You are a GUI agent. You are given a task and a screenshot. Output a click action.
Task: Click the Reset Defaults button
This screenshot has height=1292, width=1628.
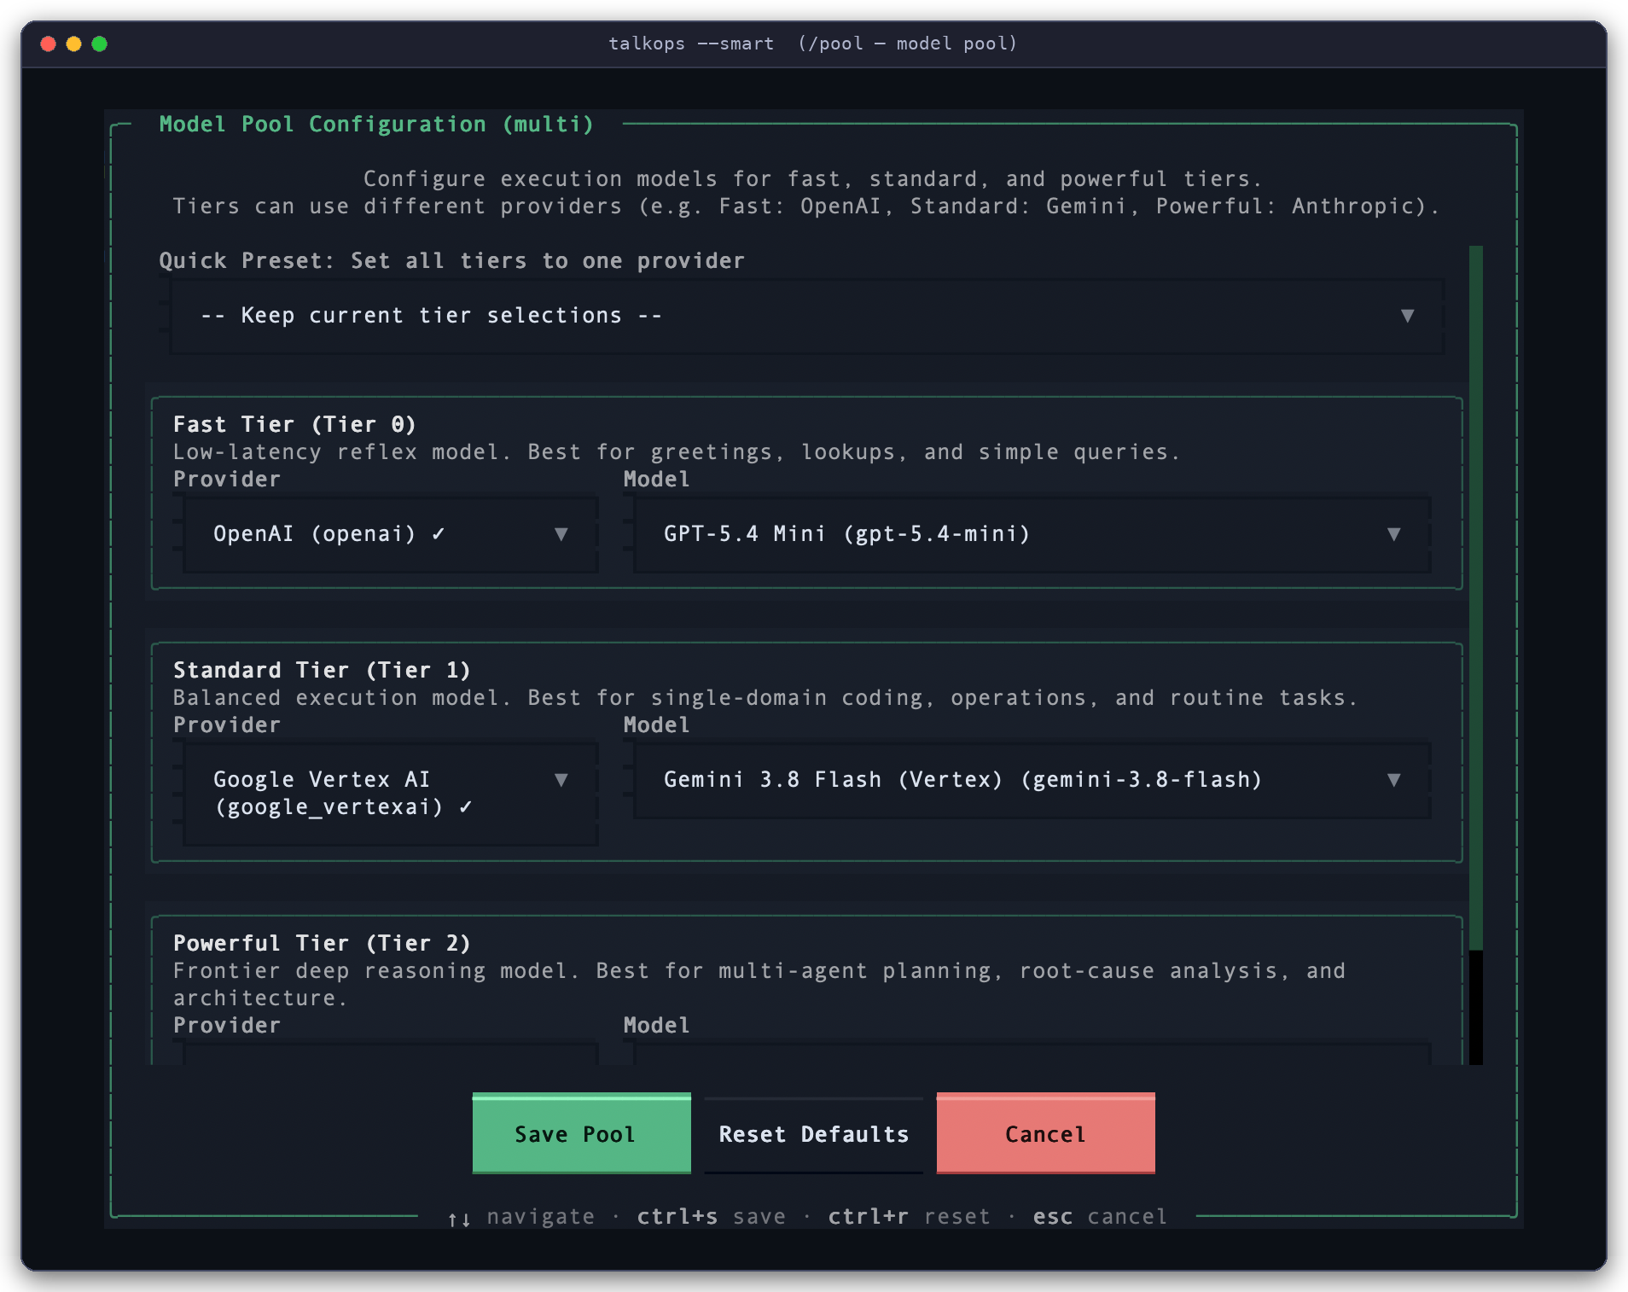[814, 1134]
